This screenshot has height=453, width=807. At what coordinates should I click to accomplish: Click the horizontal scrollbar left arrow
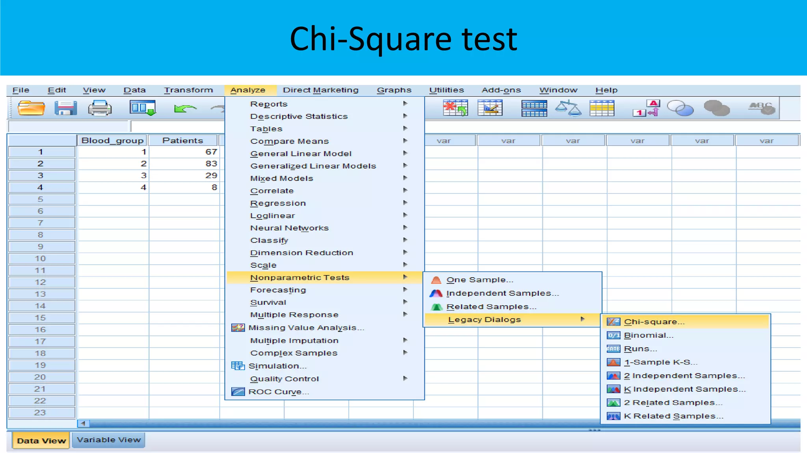tap(83, 424)
